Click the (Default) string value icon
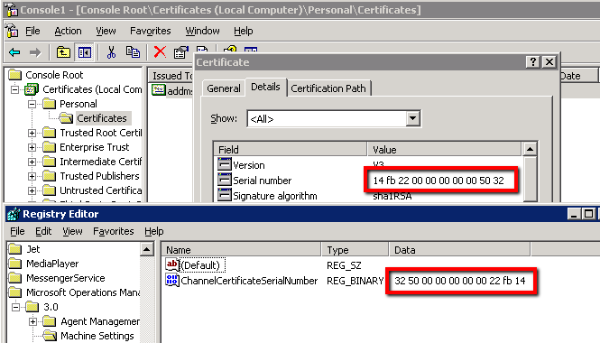This screenshot has width=600, height=343. tap(172, 264)
